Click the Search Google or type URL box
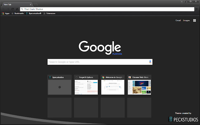The image size is (200, 125). point(100,62)
